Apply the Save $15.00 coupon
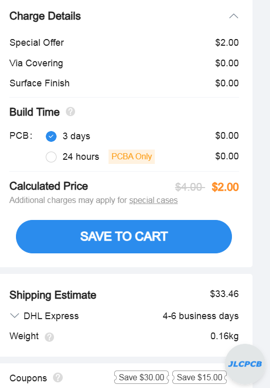The width and height of the screenshot is (270, 388). (200, 377)
